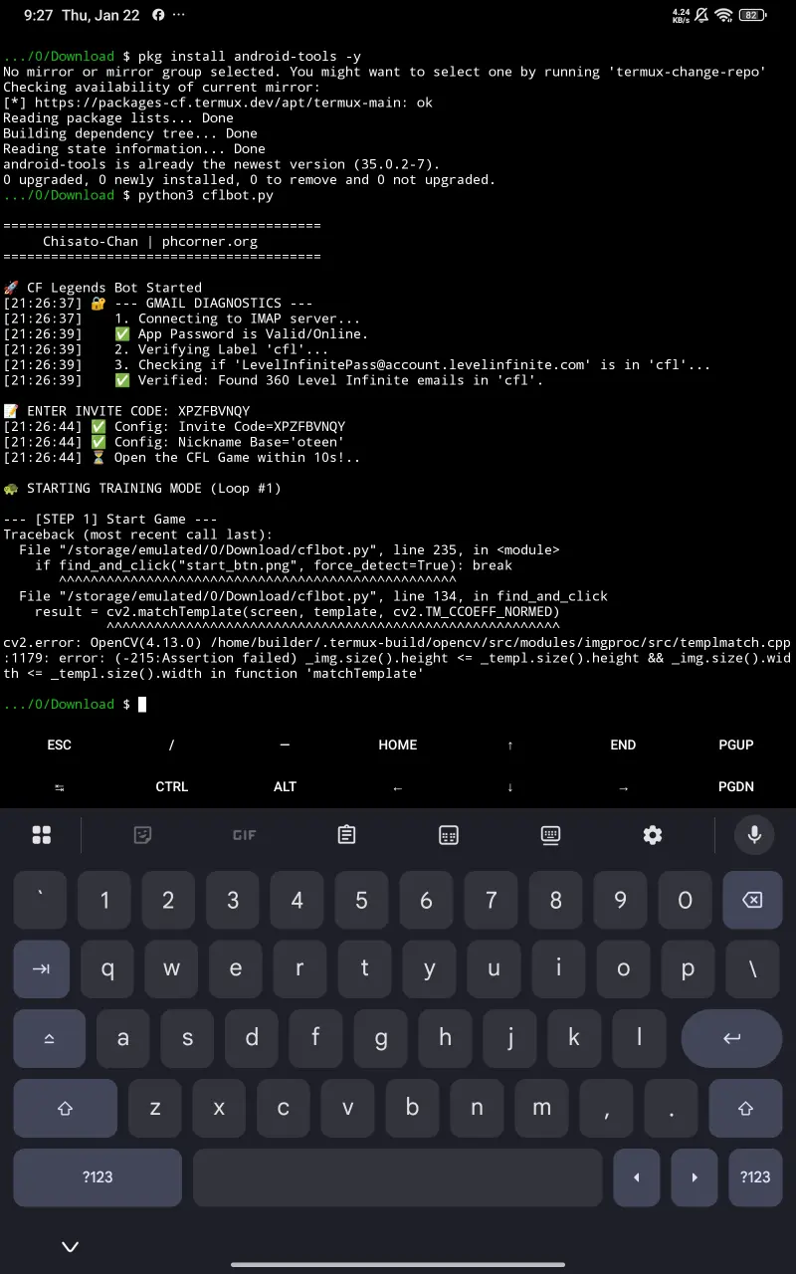Tap the letter z key
796x1274 pixels.
pyautogui.click(x=155, y=1108)
